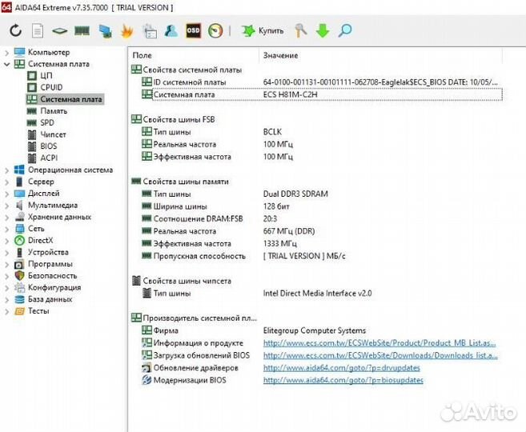Open the OSD panel icon
Image resolution: width=526 pixels, height=432 pixels.
(x=193, y=31)
